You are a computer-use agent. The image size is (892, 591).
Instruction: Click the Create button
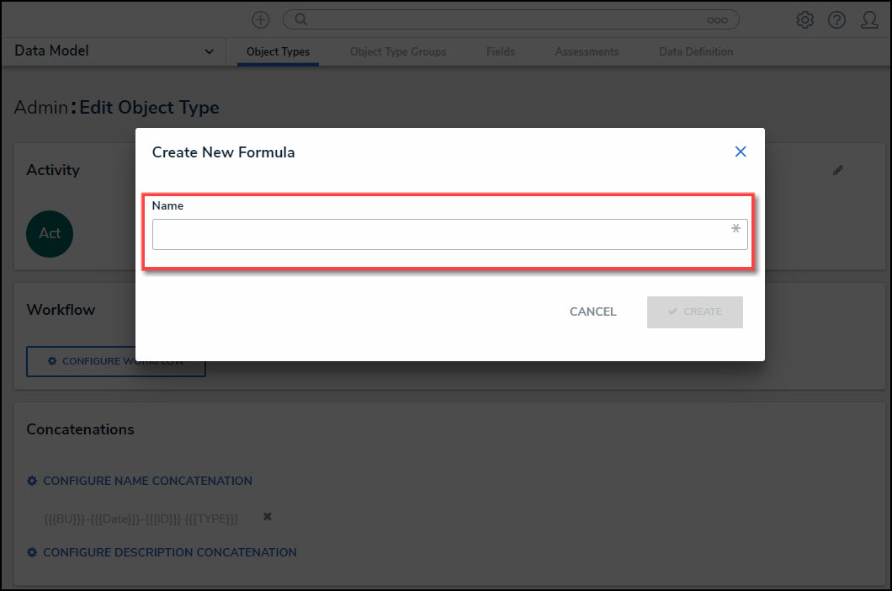(694, 312)
